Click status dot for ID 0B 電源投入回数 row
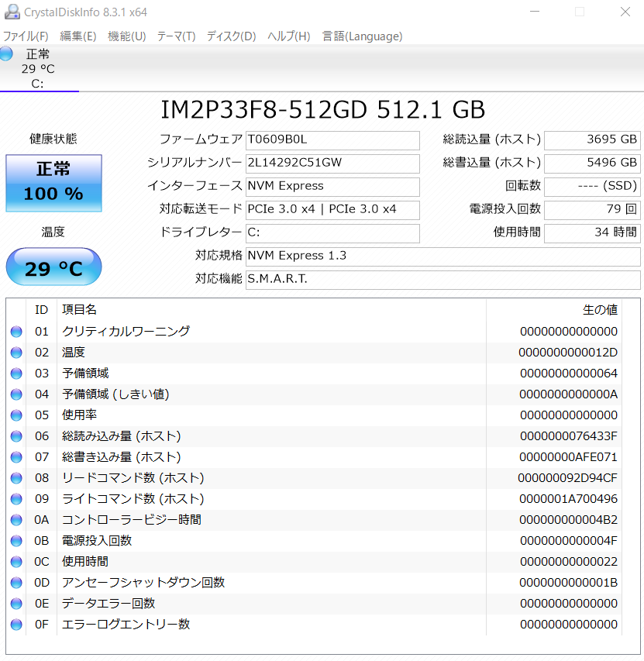This screenshot has width=644, height=661. (16, 541)
